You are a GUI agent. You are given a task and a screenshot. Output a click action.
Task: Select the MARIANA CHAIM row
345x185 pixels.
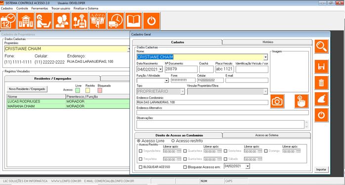68,106
